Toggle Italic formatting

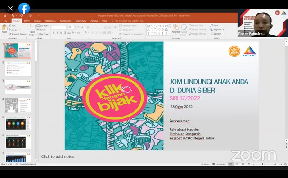click(57, 33)
